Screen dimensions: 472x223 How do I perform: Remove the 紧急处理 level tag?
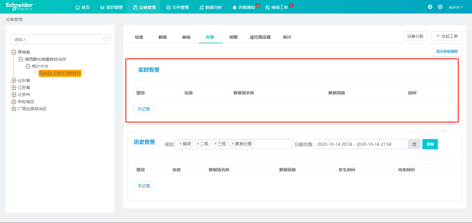point(233,144)
